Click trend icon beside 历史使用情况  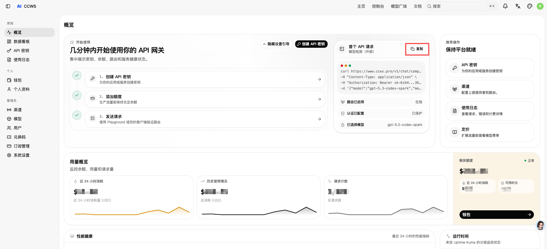pos(203,181)
